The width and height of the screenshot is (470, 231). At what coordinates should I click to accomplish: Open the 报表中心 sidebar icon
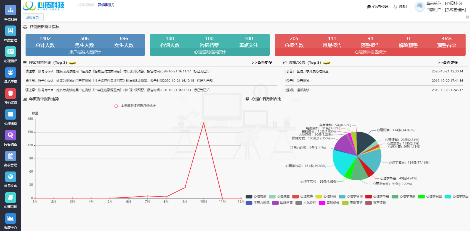[x=11, y=218]
